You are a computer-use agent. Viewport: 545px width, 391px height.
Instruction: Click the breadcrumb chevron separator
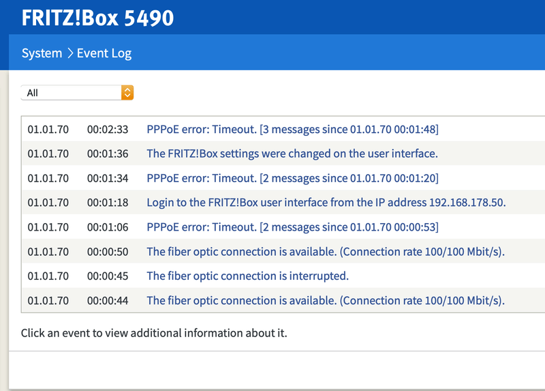[x=69, y=53]
